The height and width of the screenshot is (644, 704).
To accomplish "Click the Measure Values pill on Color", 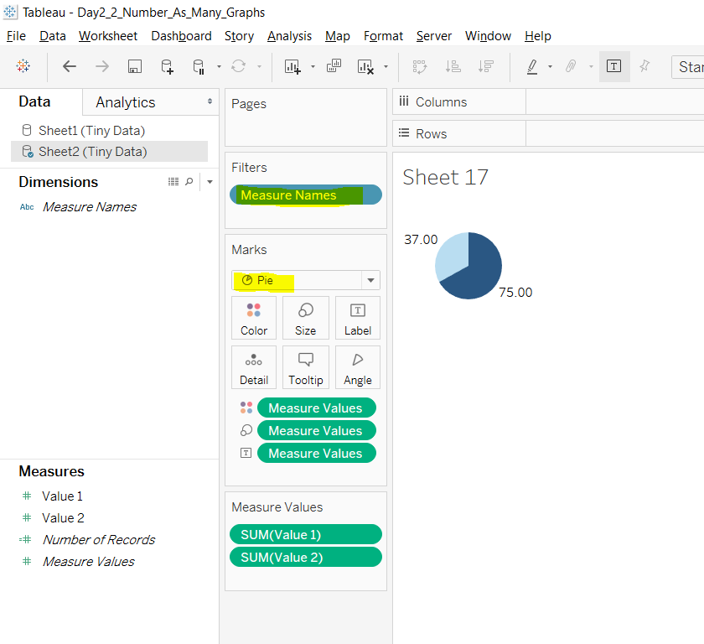I will (x=317, y=408).
